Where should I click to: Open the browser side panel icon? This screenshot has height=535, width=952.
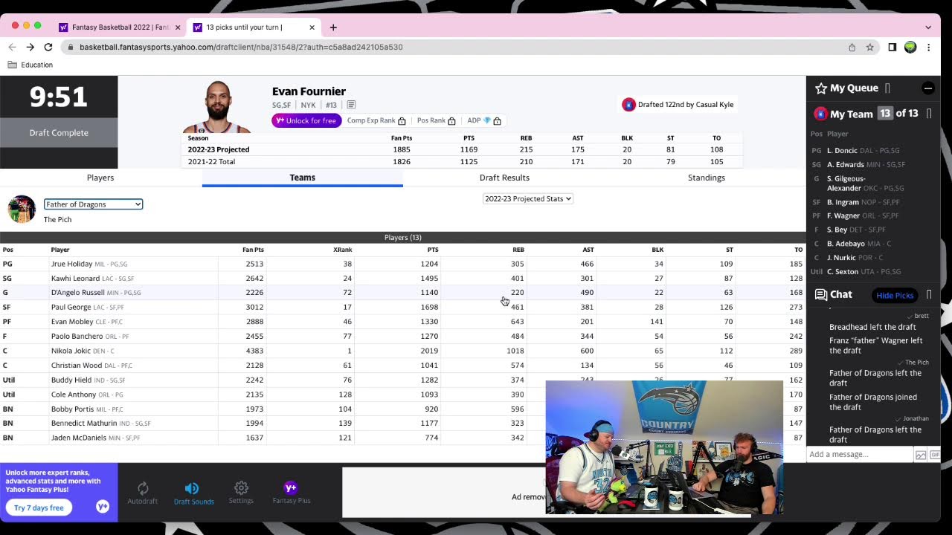pyautogui.click(x=892, y=47)
